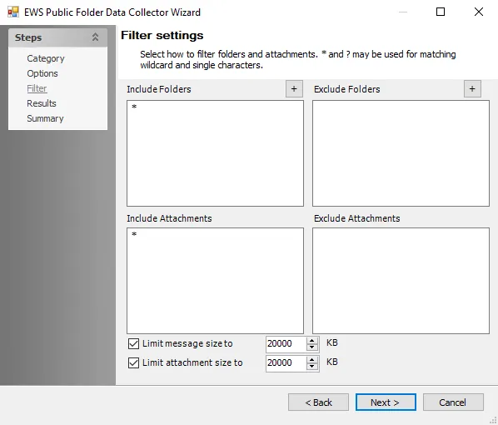Toggle the Limit message size to checkbox
This screenshot has width=498, height=425.
point(133,343)
